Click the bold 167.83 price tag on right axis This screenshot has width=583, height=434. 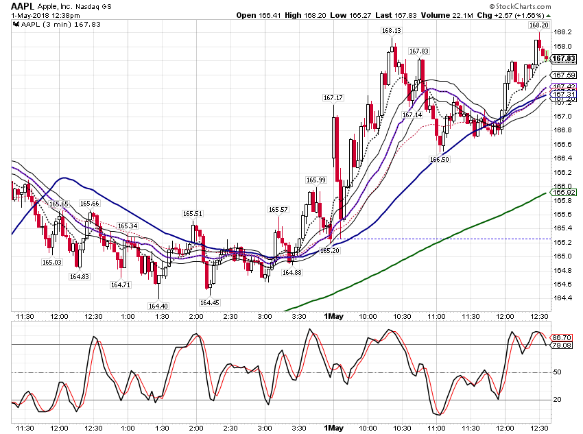564,58
